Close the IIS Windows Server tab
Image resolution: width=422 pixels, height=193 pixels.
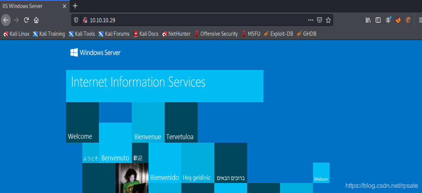pyautogui.click(x=64, y=6)
